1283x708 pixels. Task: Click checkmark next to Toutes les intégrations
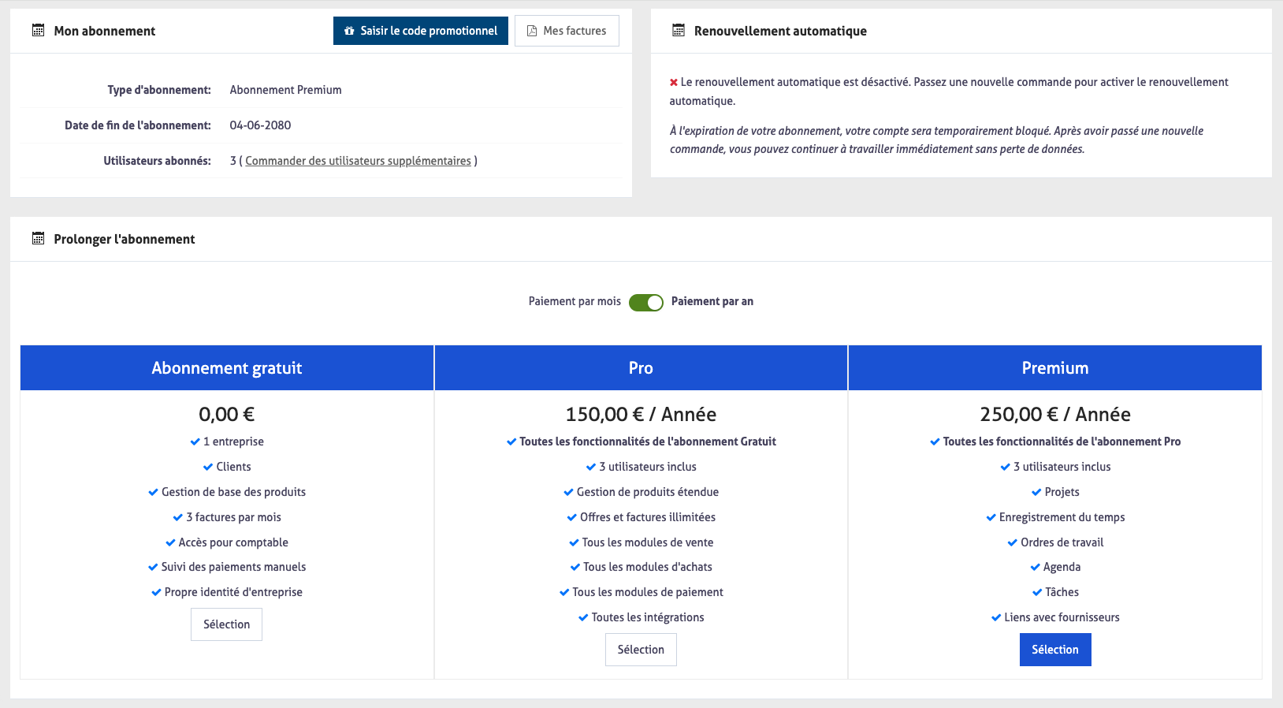(x=583, y=617)
